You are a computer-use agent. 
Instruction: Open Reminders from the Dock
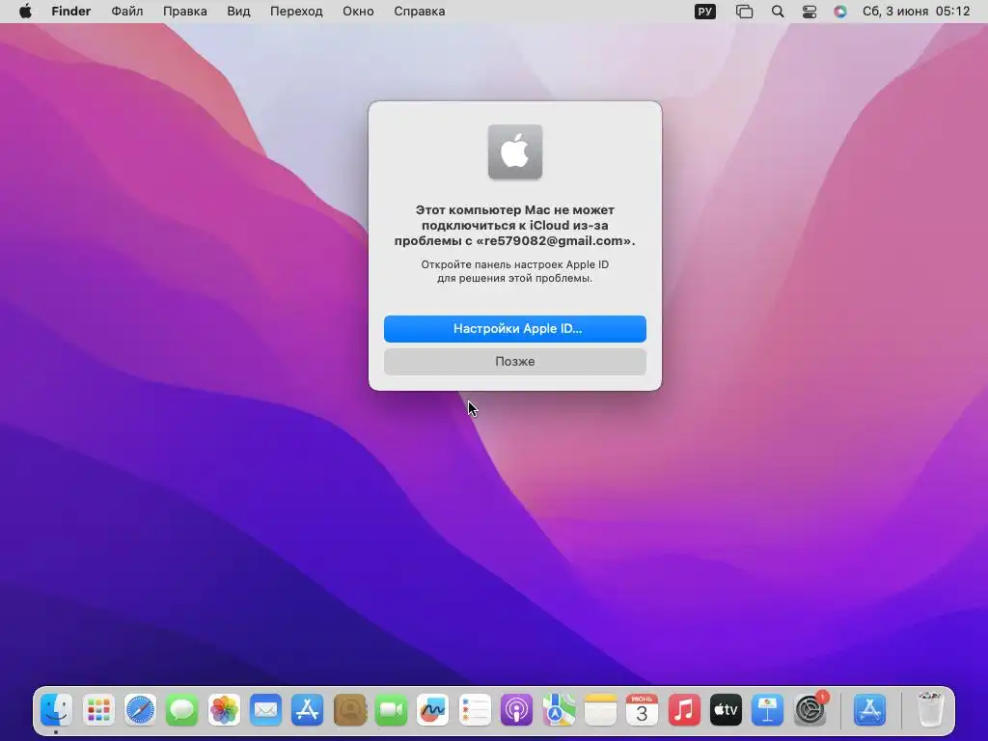pyautogui.click(x=475, y=710)
